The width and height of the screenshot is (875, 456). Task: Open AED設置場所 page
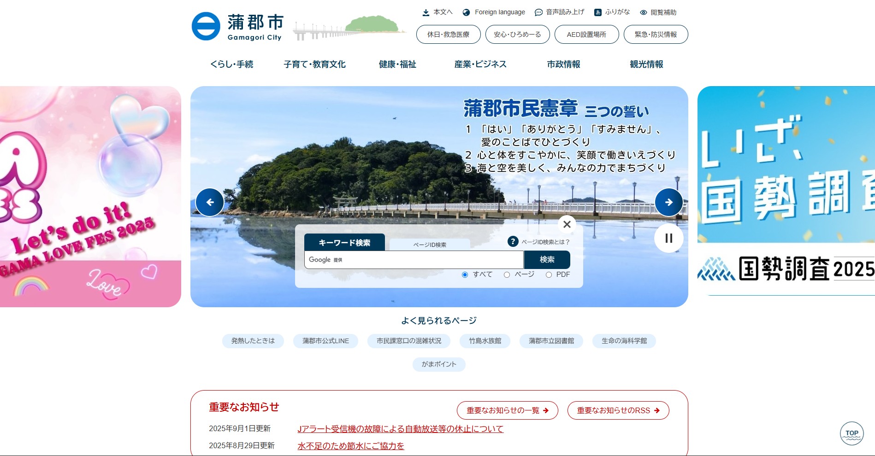tap(586, 35)
